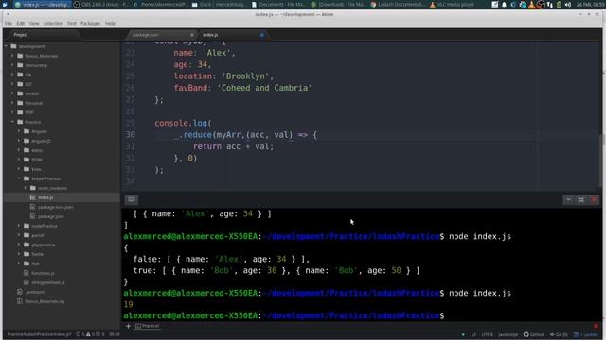
Task: Open the notifications bell in system tray
Action: pos(504,5)
